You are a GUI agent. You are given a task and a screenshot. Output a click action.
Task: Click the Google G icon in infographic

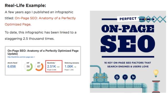point(117,77)
